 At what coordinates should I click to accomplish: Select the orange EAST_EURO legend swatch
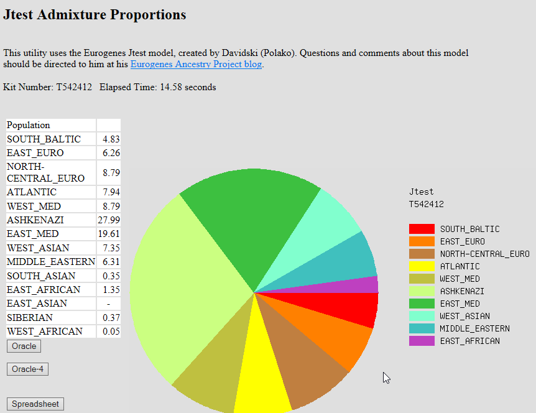pos(421,241)
